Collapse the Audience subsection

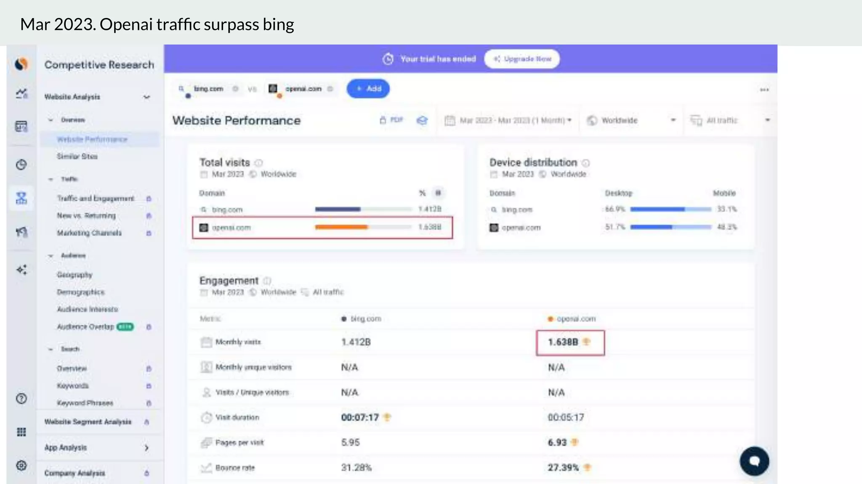51,256
